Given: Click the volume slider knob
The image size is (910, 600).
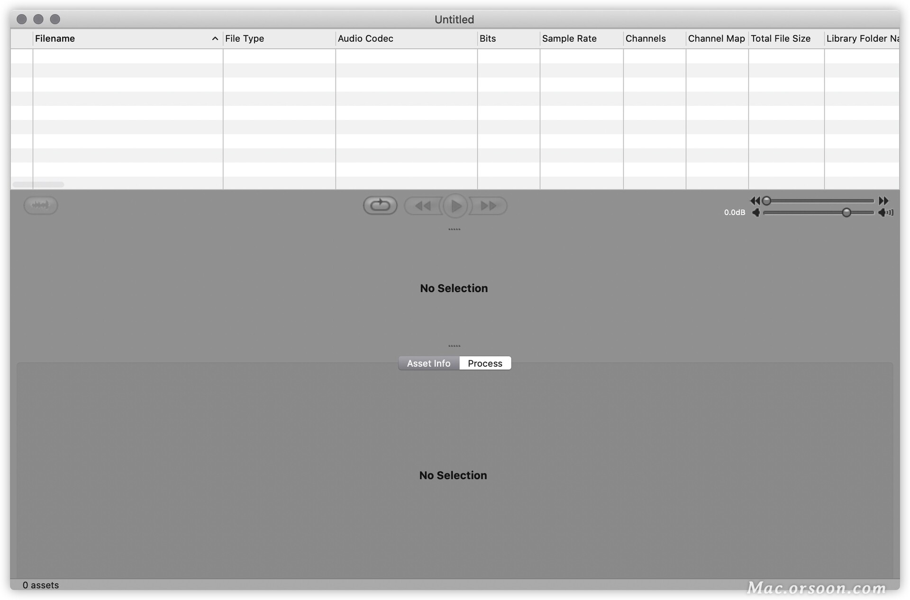Looking at the screenshot, I should [x=846, y=213].
